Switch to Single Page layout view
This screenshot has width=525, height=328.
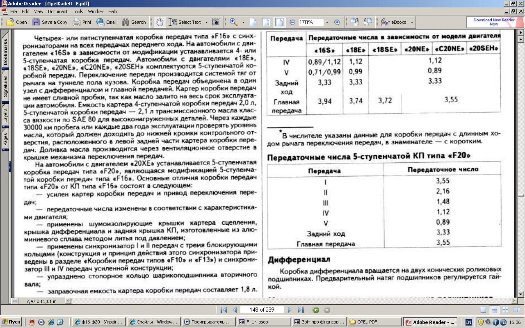point(484,310)
